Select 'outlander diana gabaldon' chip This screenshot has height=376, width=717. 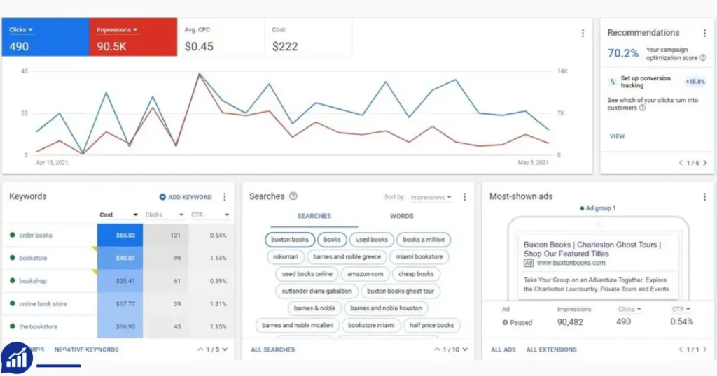pos(317,291)
